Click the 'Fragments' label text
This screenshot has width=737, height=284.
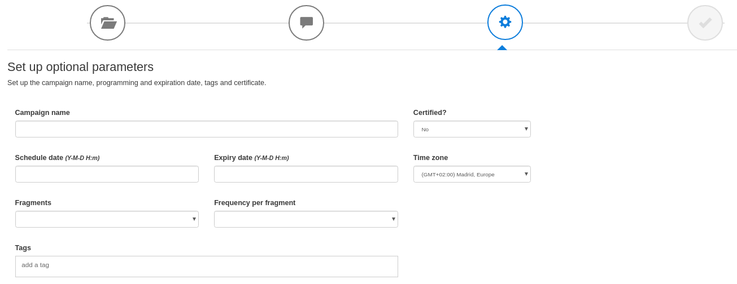[33, 203]
